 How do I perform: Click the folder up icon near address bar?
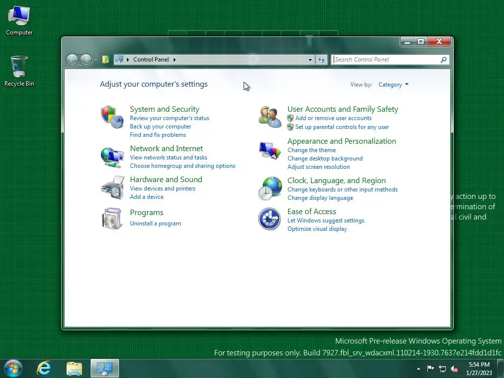(x=105, y=60)
